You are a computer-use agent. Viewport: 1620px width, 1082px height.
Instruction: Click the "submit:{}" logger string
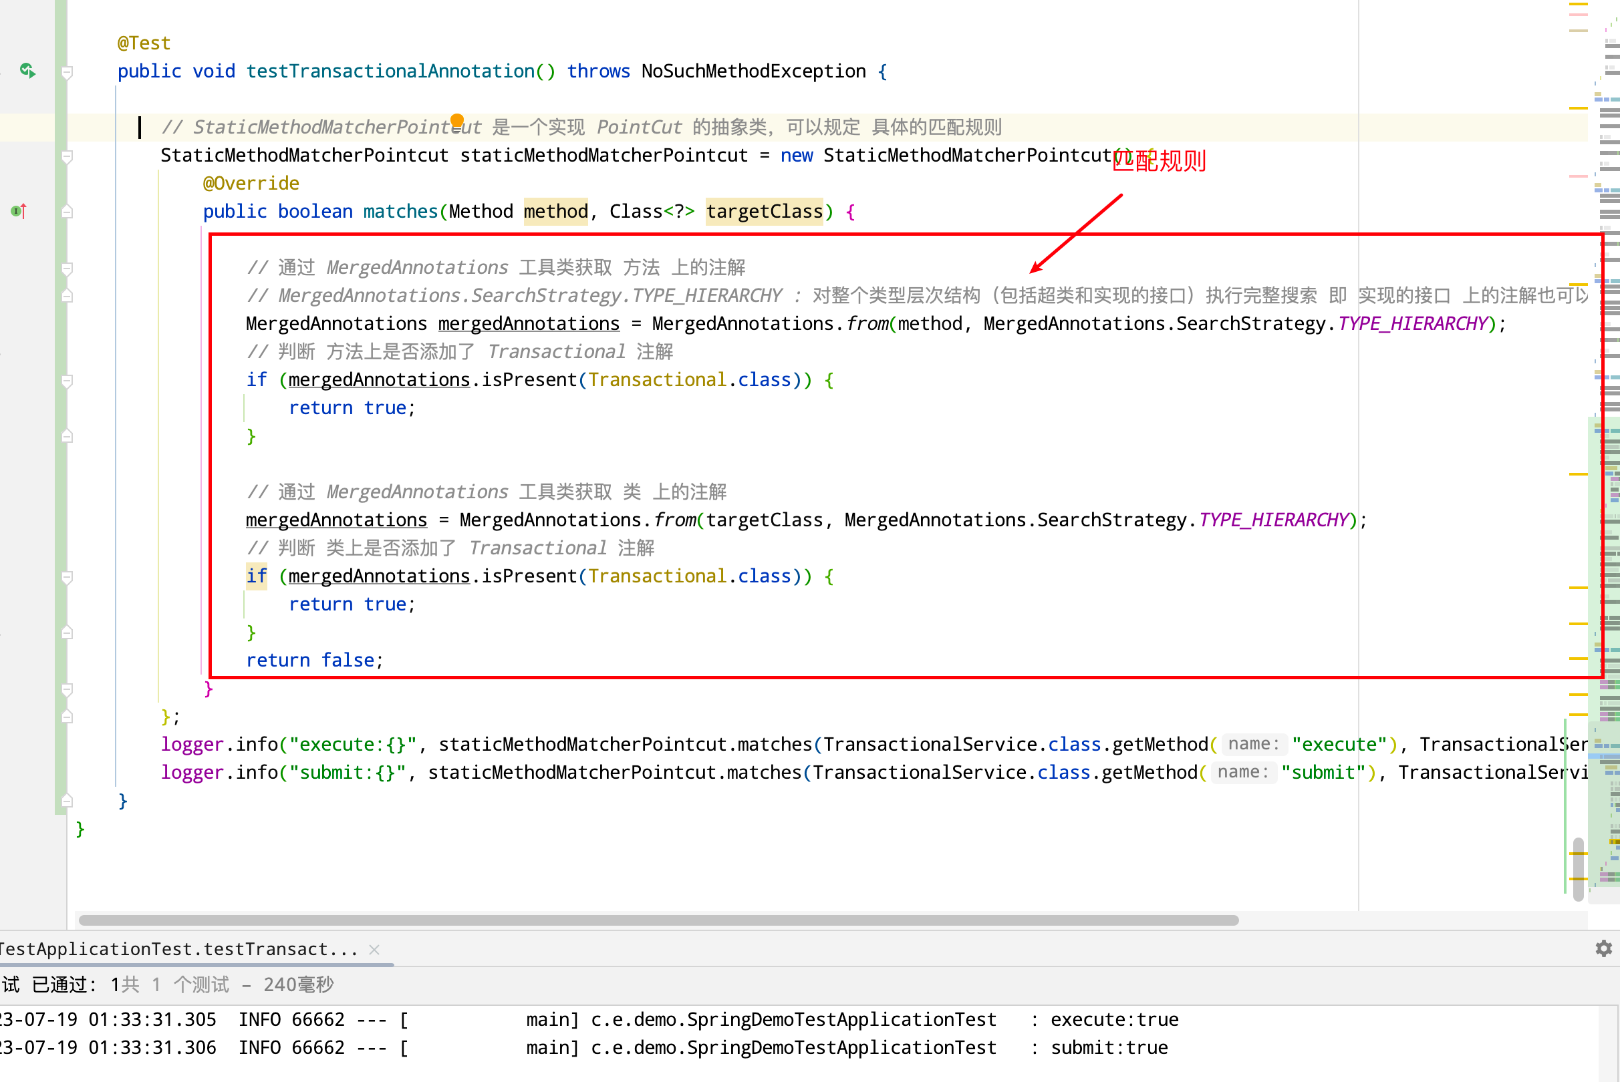348,773
